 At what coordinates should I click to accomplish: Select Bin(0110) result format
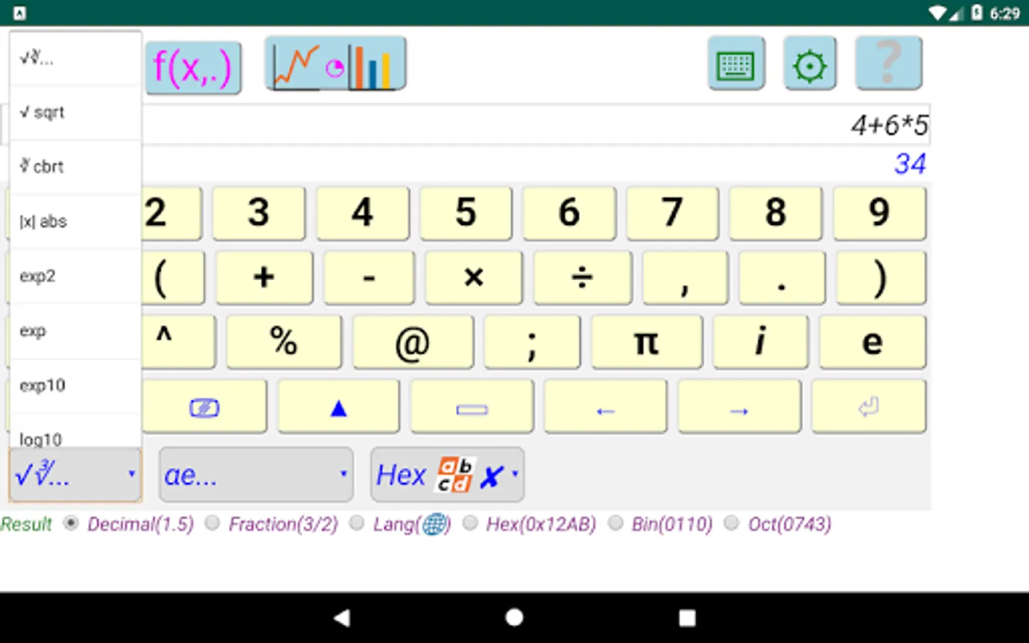point(660,524)
